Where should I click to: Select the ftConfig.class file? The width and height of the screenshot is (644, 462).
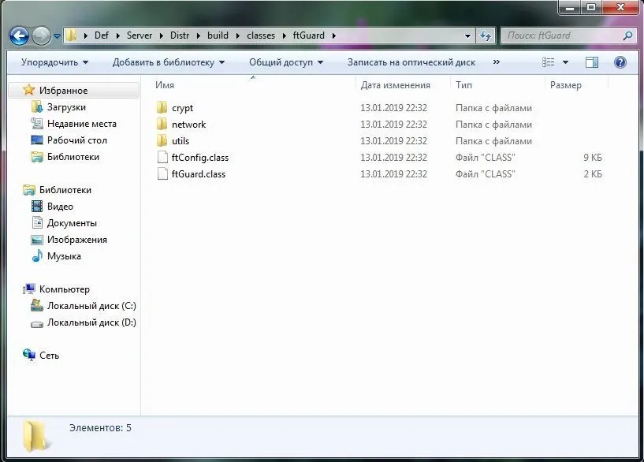point(200,158)
